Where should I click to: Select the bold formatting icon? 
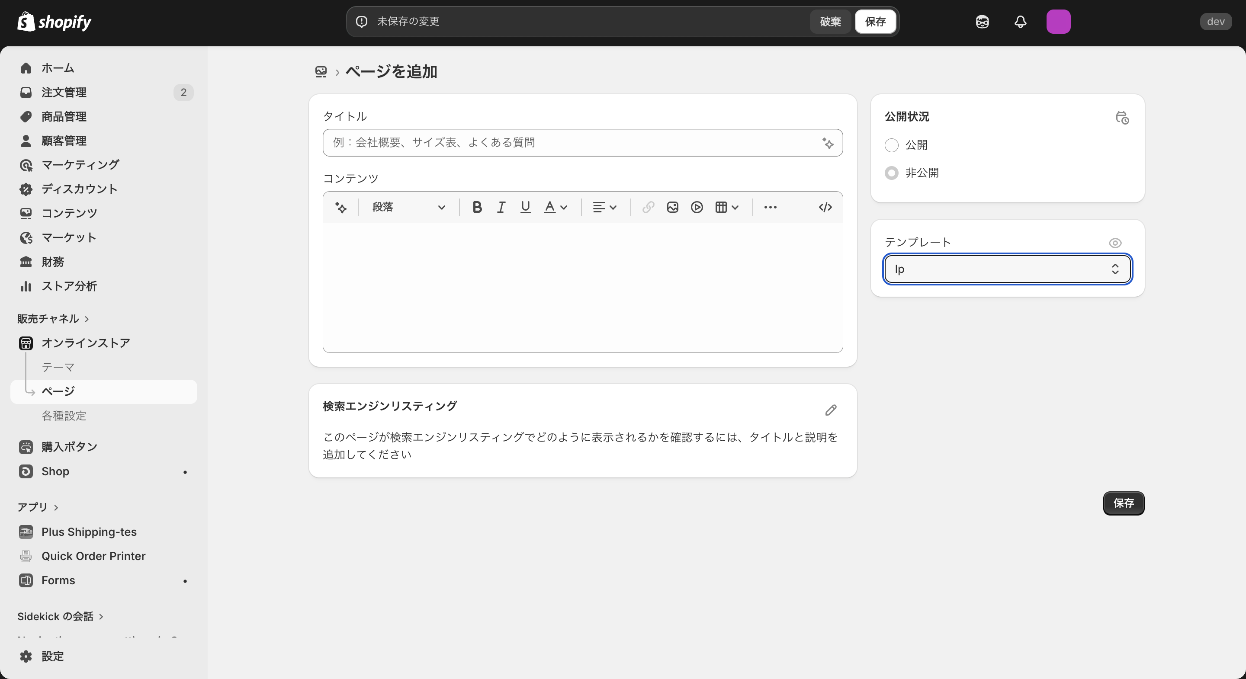point(477,207)
